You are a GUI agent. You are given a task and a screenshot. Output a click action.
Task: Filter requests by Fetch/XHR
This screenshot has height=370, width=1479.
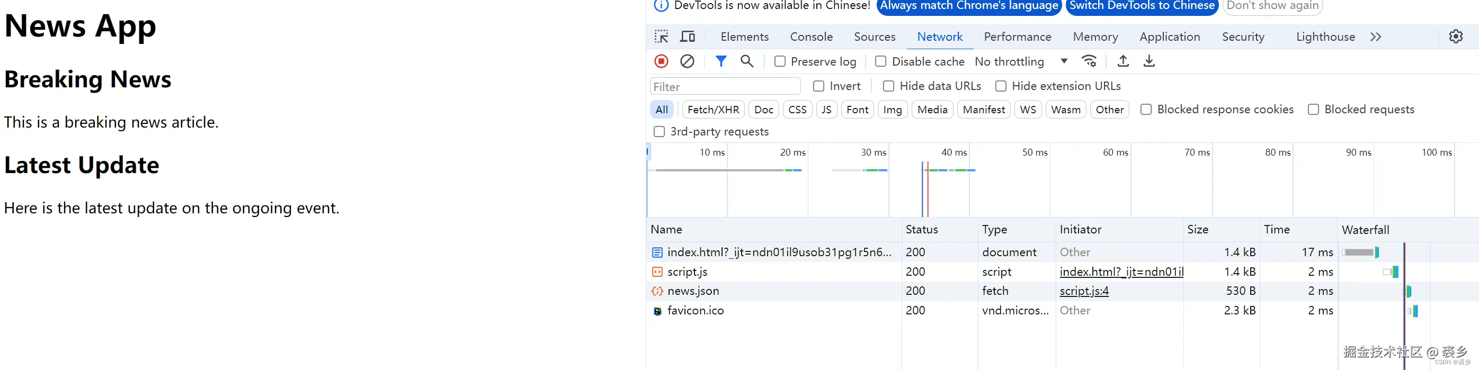tap(713, 110)
